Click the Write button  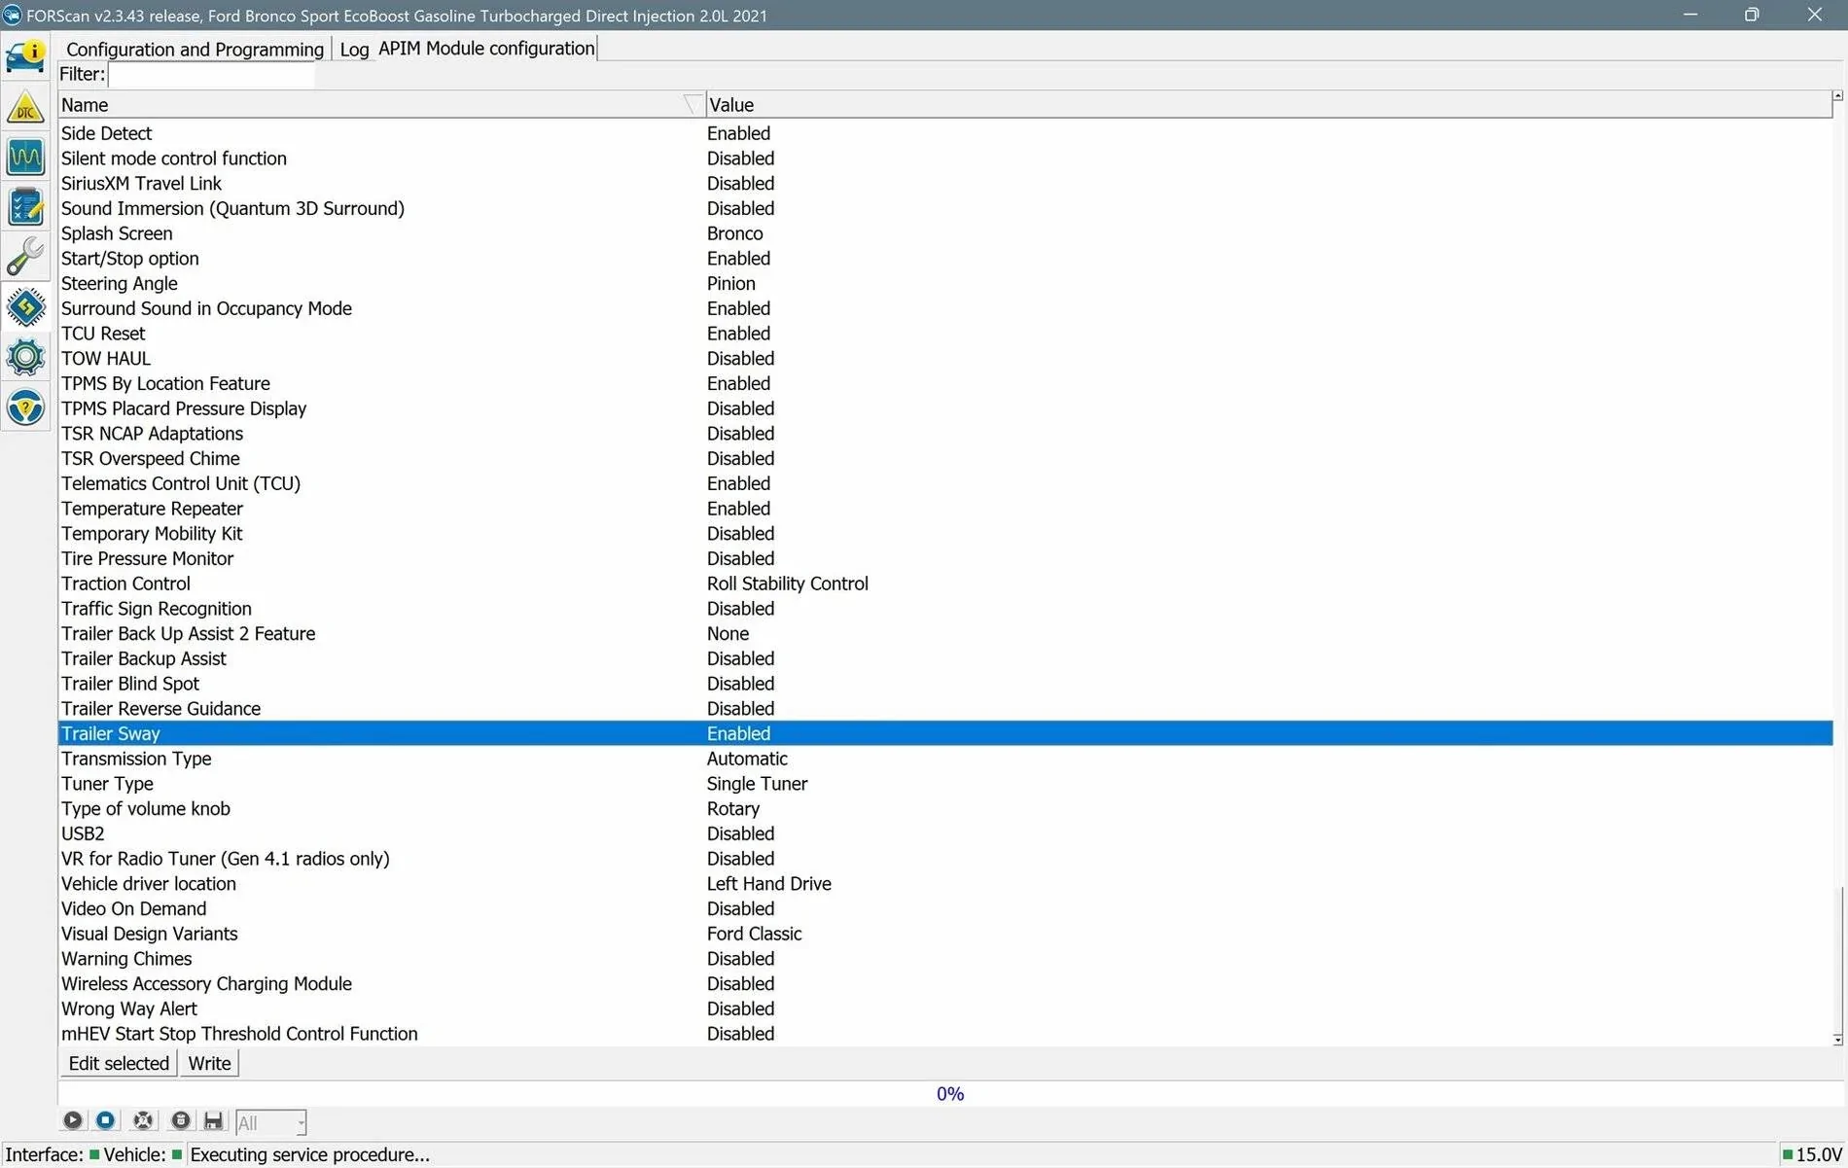point(209,1063)
